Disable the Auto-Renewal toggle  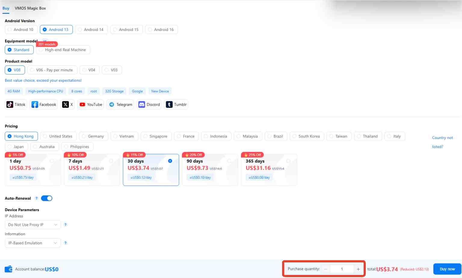47,198
